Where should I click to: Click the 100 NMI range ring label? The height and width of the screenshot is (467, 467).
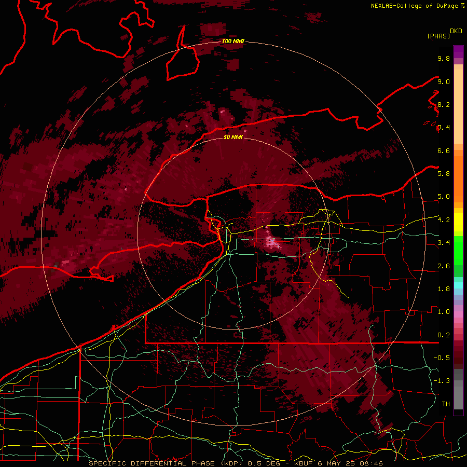pos(233,41)
